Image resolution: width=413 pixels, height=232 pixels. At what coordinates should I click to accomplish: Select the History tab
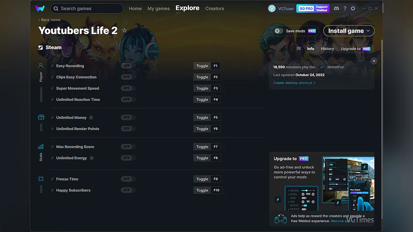pos(327,49)
